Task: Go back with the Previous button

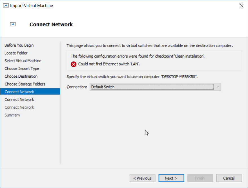Action: click(x=142, y=178)
